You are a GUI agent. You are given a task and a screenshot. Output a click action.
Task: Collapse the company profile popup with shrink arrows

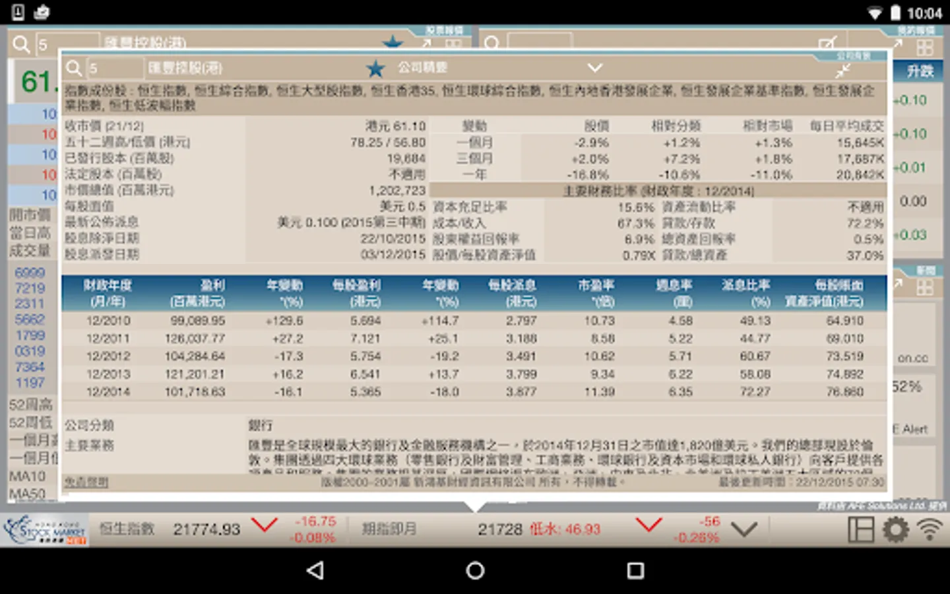click(x=843, y=71)
